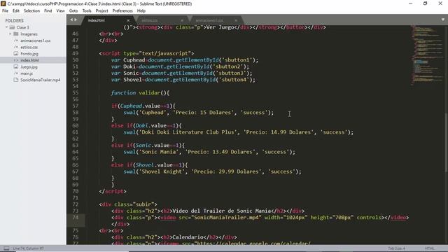Open the Preferences menu
This screenshot has width=448, height=252.
(x=122, y=11)
